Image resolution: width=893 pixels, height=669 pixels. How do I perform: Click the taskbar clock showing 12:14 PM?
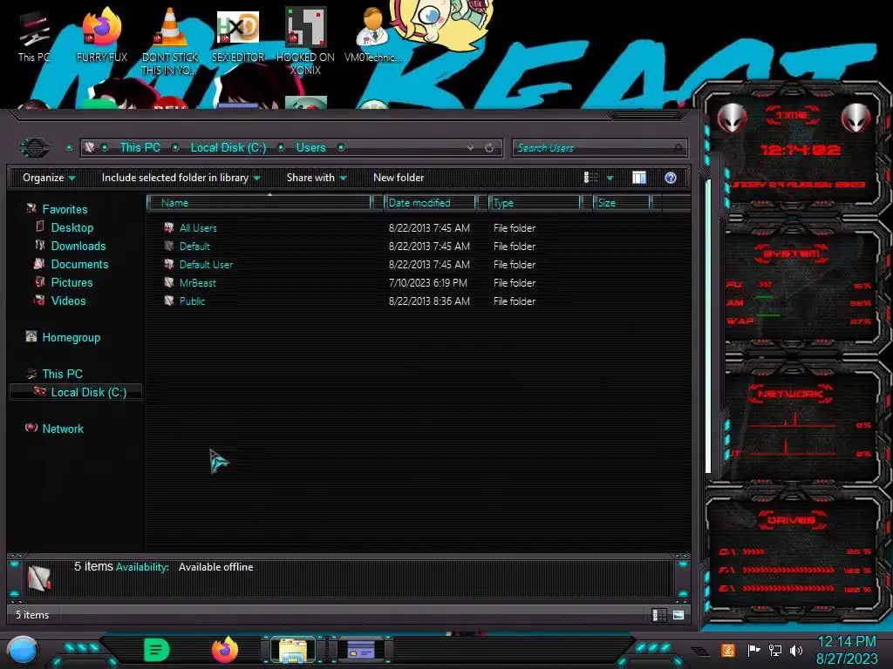[846, 642]
